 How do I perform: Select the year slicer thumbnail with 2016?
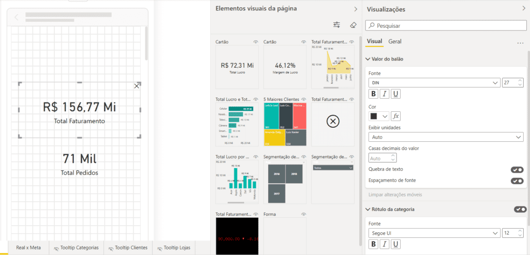285,182
